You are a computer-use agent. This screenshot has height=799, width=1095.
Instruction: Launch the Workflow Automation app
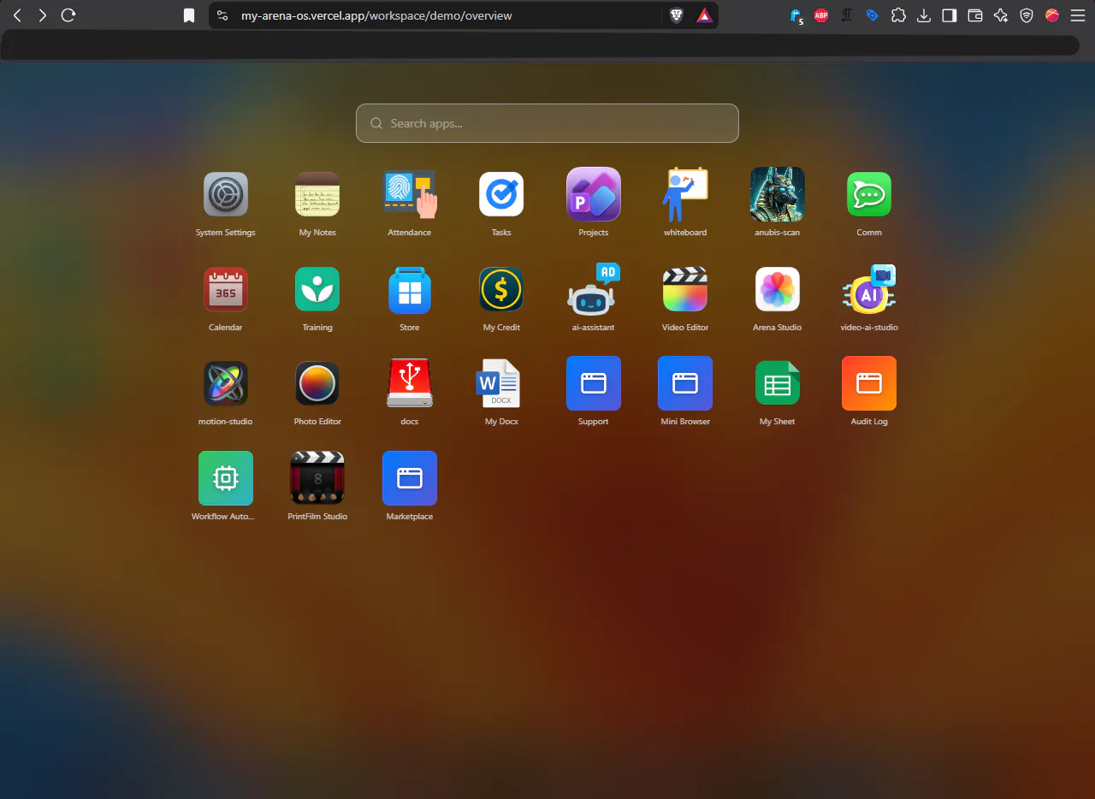(x=226, y=478)
